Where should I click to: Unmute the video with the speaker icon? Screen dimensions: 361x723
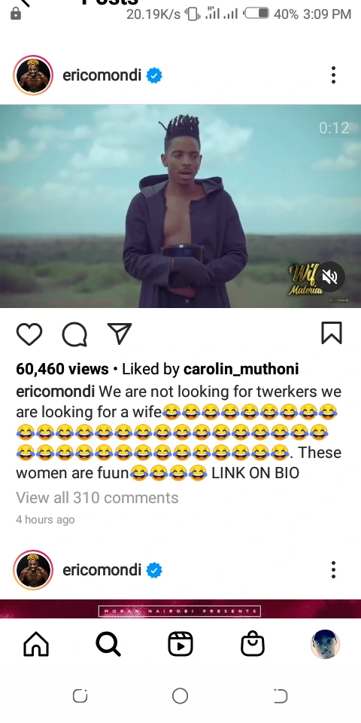click(x=329, y=276)
